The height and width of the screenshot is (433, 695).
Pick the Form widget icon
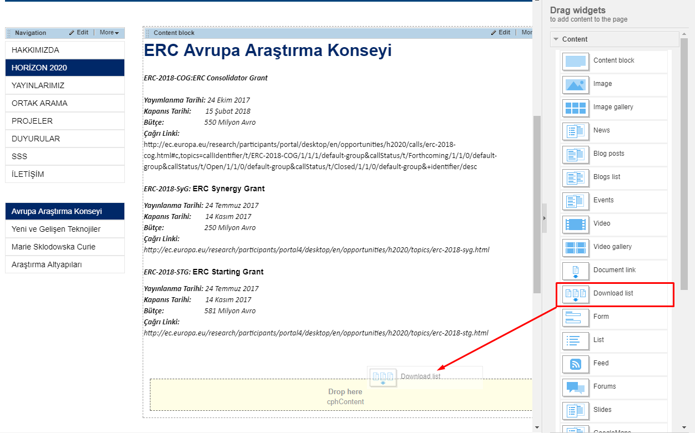point(576,317)
